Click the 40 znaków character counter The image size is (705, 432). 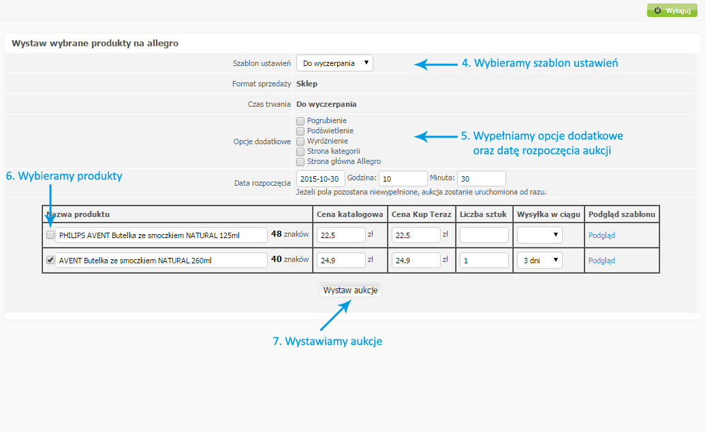click(290, 259)
